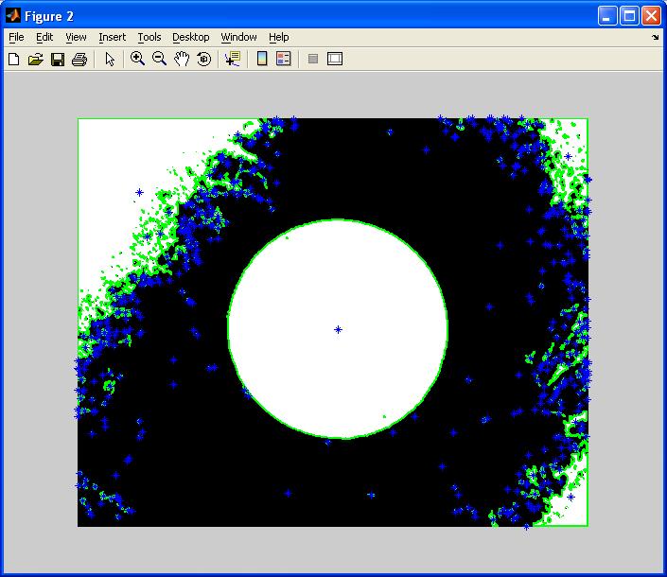Toggle the Data Cursor tool

pyautogui.click(x=232, y=59)
